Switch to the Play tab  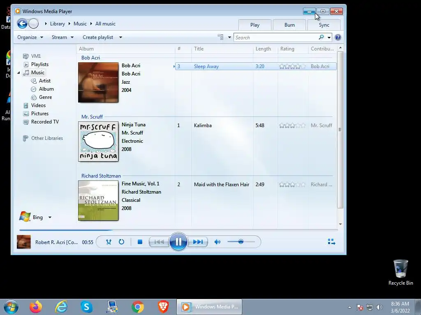pyautogui.click(x=255, y=25)
